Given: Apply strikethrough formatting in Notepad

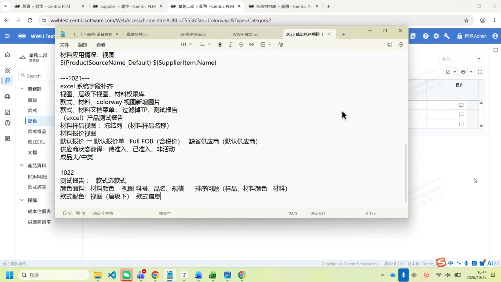Looking at the screenshot, I should (x=241, y=45).
